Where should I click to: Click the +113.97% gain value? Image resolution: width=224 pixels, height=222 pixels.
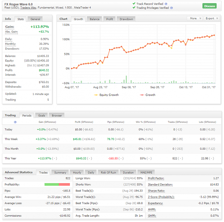click(x=39, y=27)
